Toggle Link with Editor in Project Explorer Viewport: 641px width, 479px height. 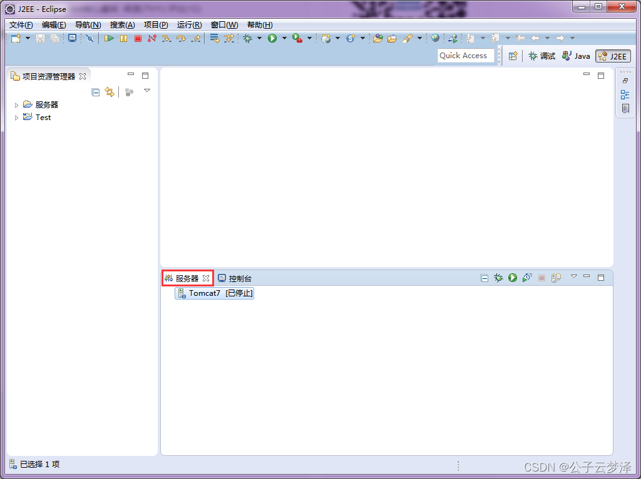(110, 91)
